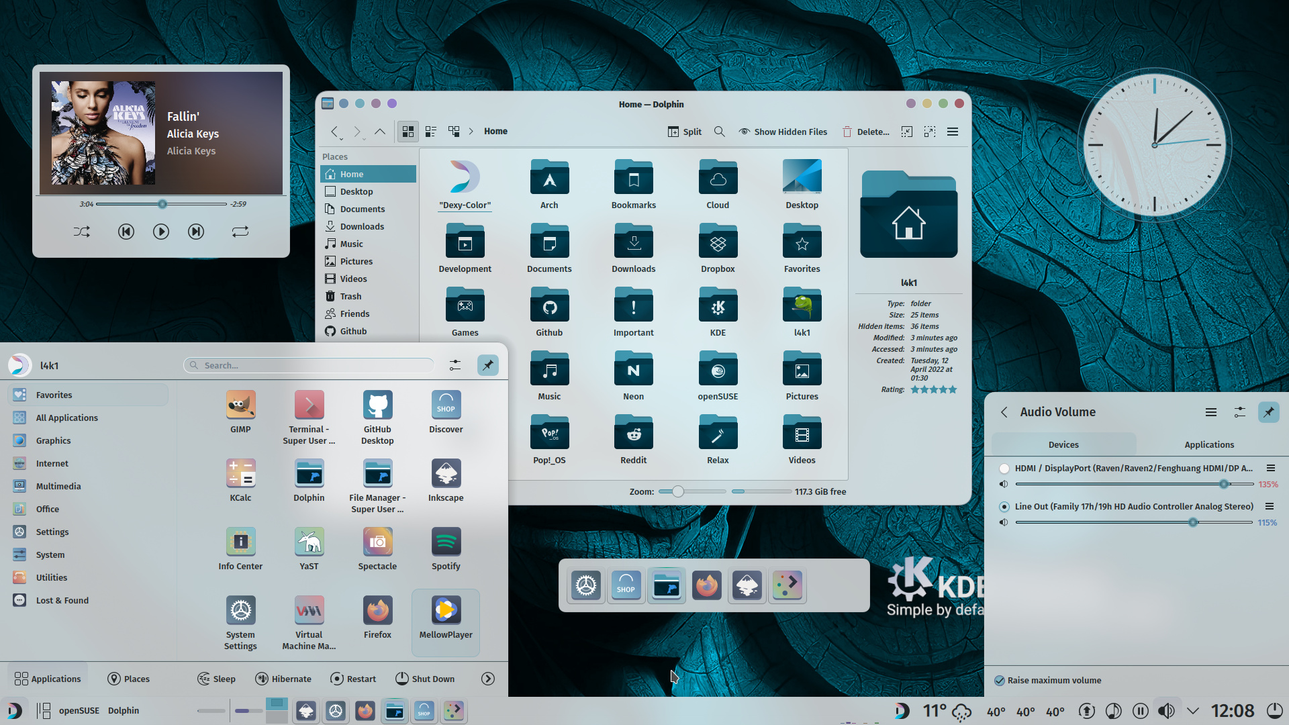Screen dimensions: 1289x725
Task: Go back in Dolphin navigation
Action: coord(335,132)
